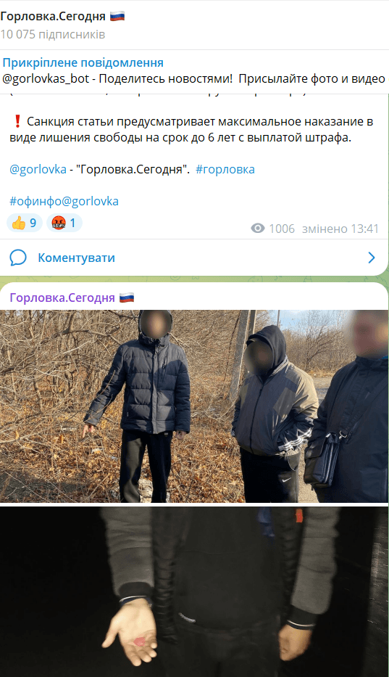The height and width of the screenshot is (677, 389).
Task: Click the speech bubble comment icon
Action: [x=18, y=258]
